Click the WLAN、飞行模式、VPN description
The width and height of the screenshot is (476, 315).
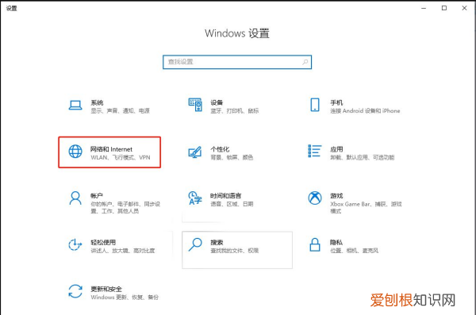pos(121,157)
